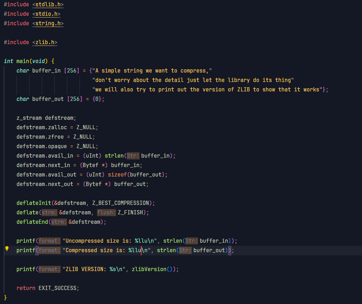Open the string.h header link
Screen dimensions: 362x304
pos(48,23)
